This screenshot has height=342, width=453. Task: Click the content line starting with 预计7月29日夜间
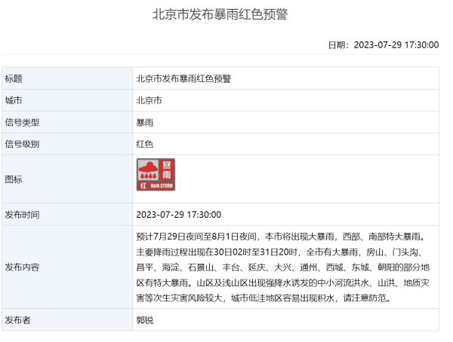[285, 236]
